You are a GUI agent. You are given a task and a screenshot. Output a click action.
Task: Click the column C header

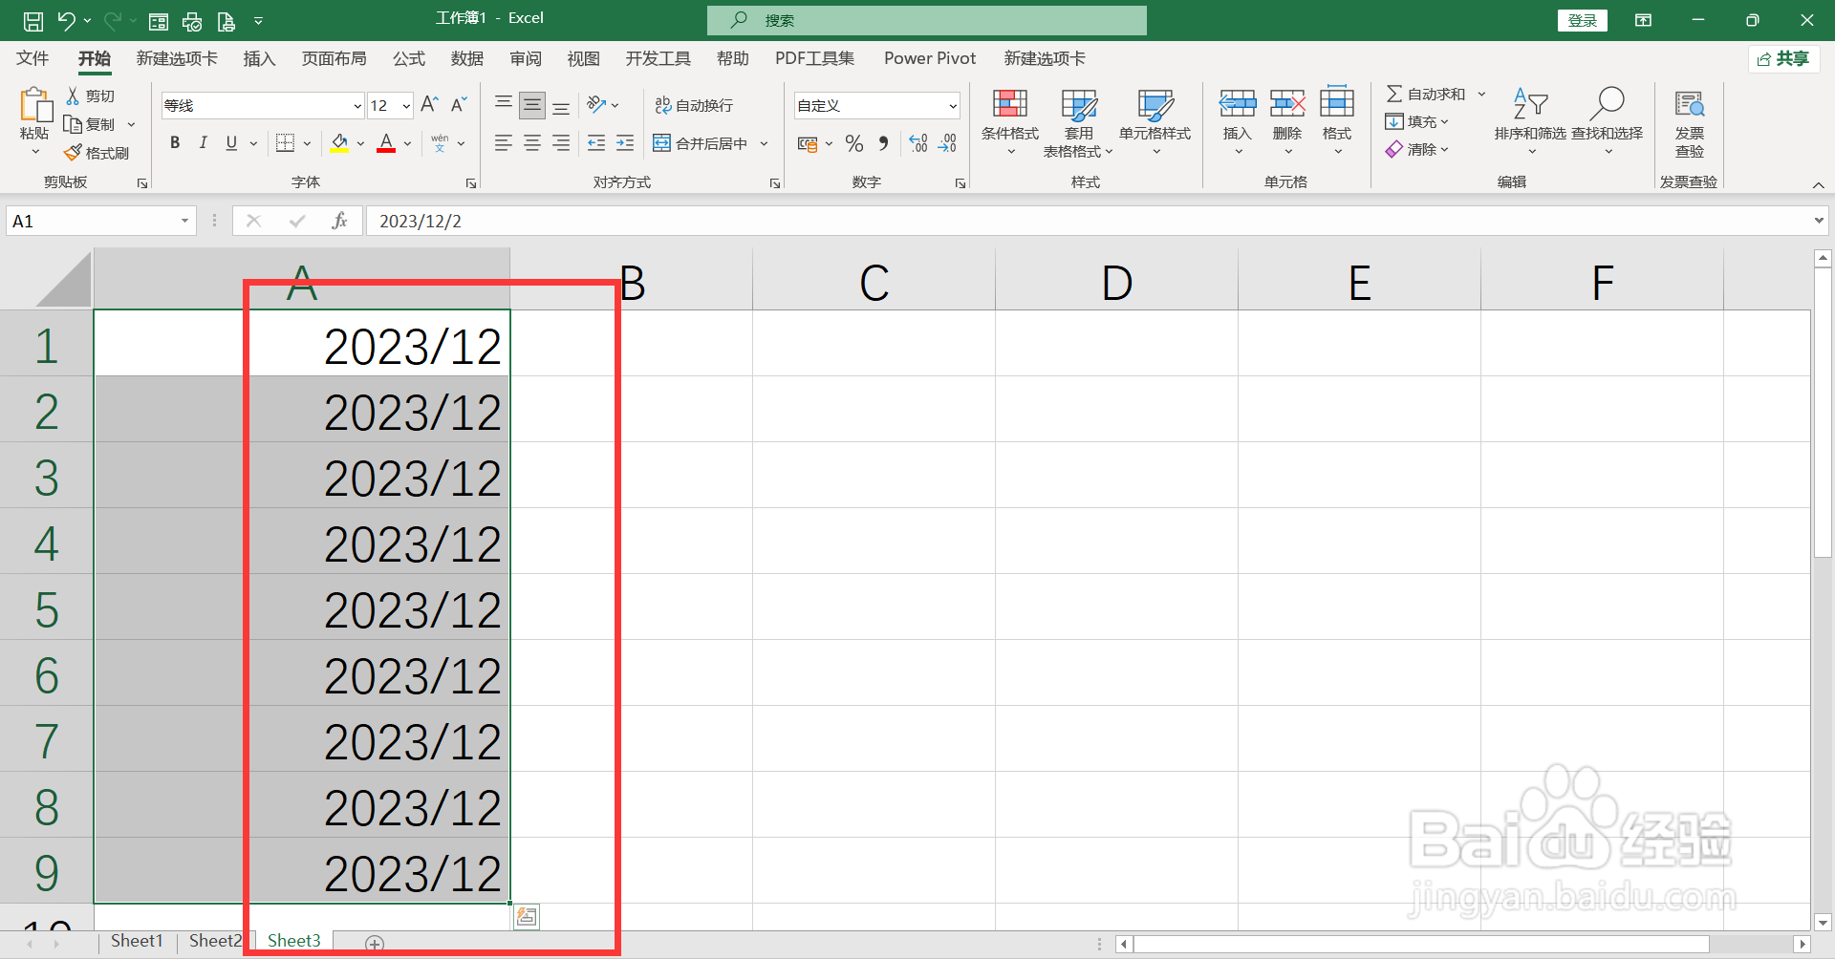874,281
